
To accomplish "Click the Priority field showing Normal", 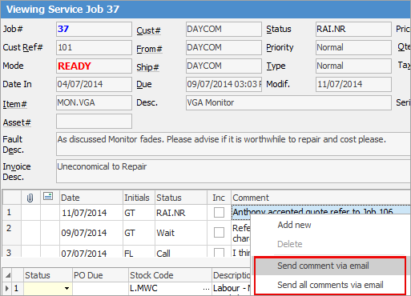I will (x=353, y=47).
